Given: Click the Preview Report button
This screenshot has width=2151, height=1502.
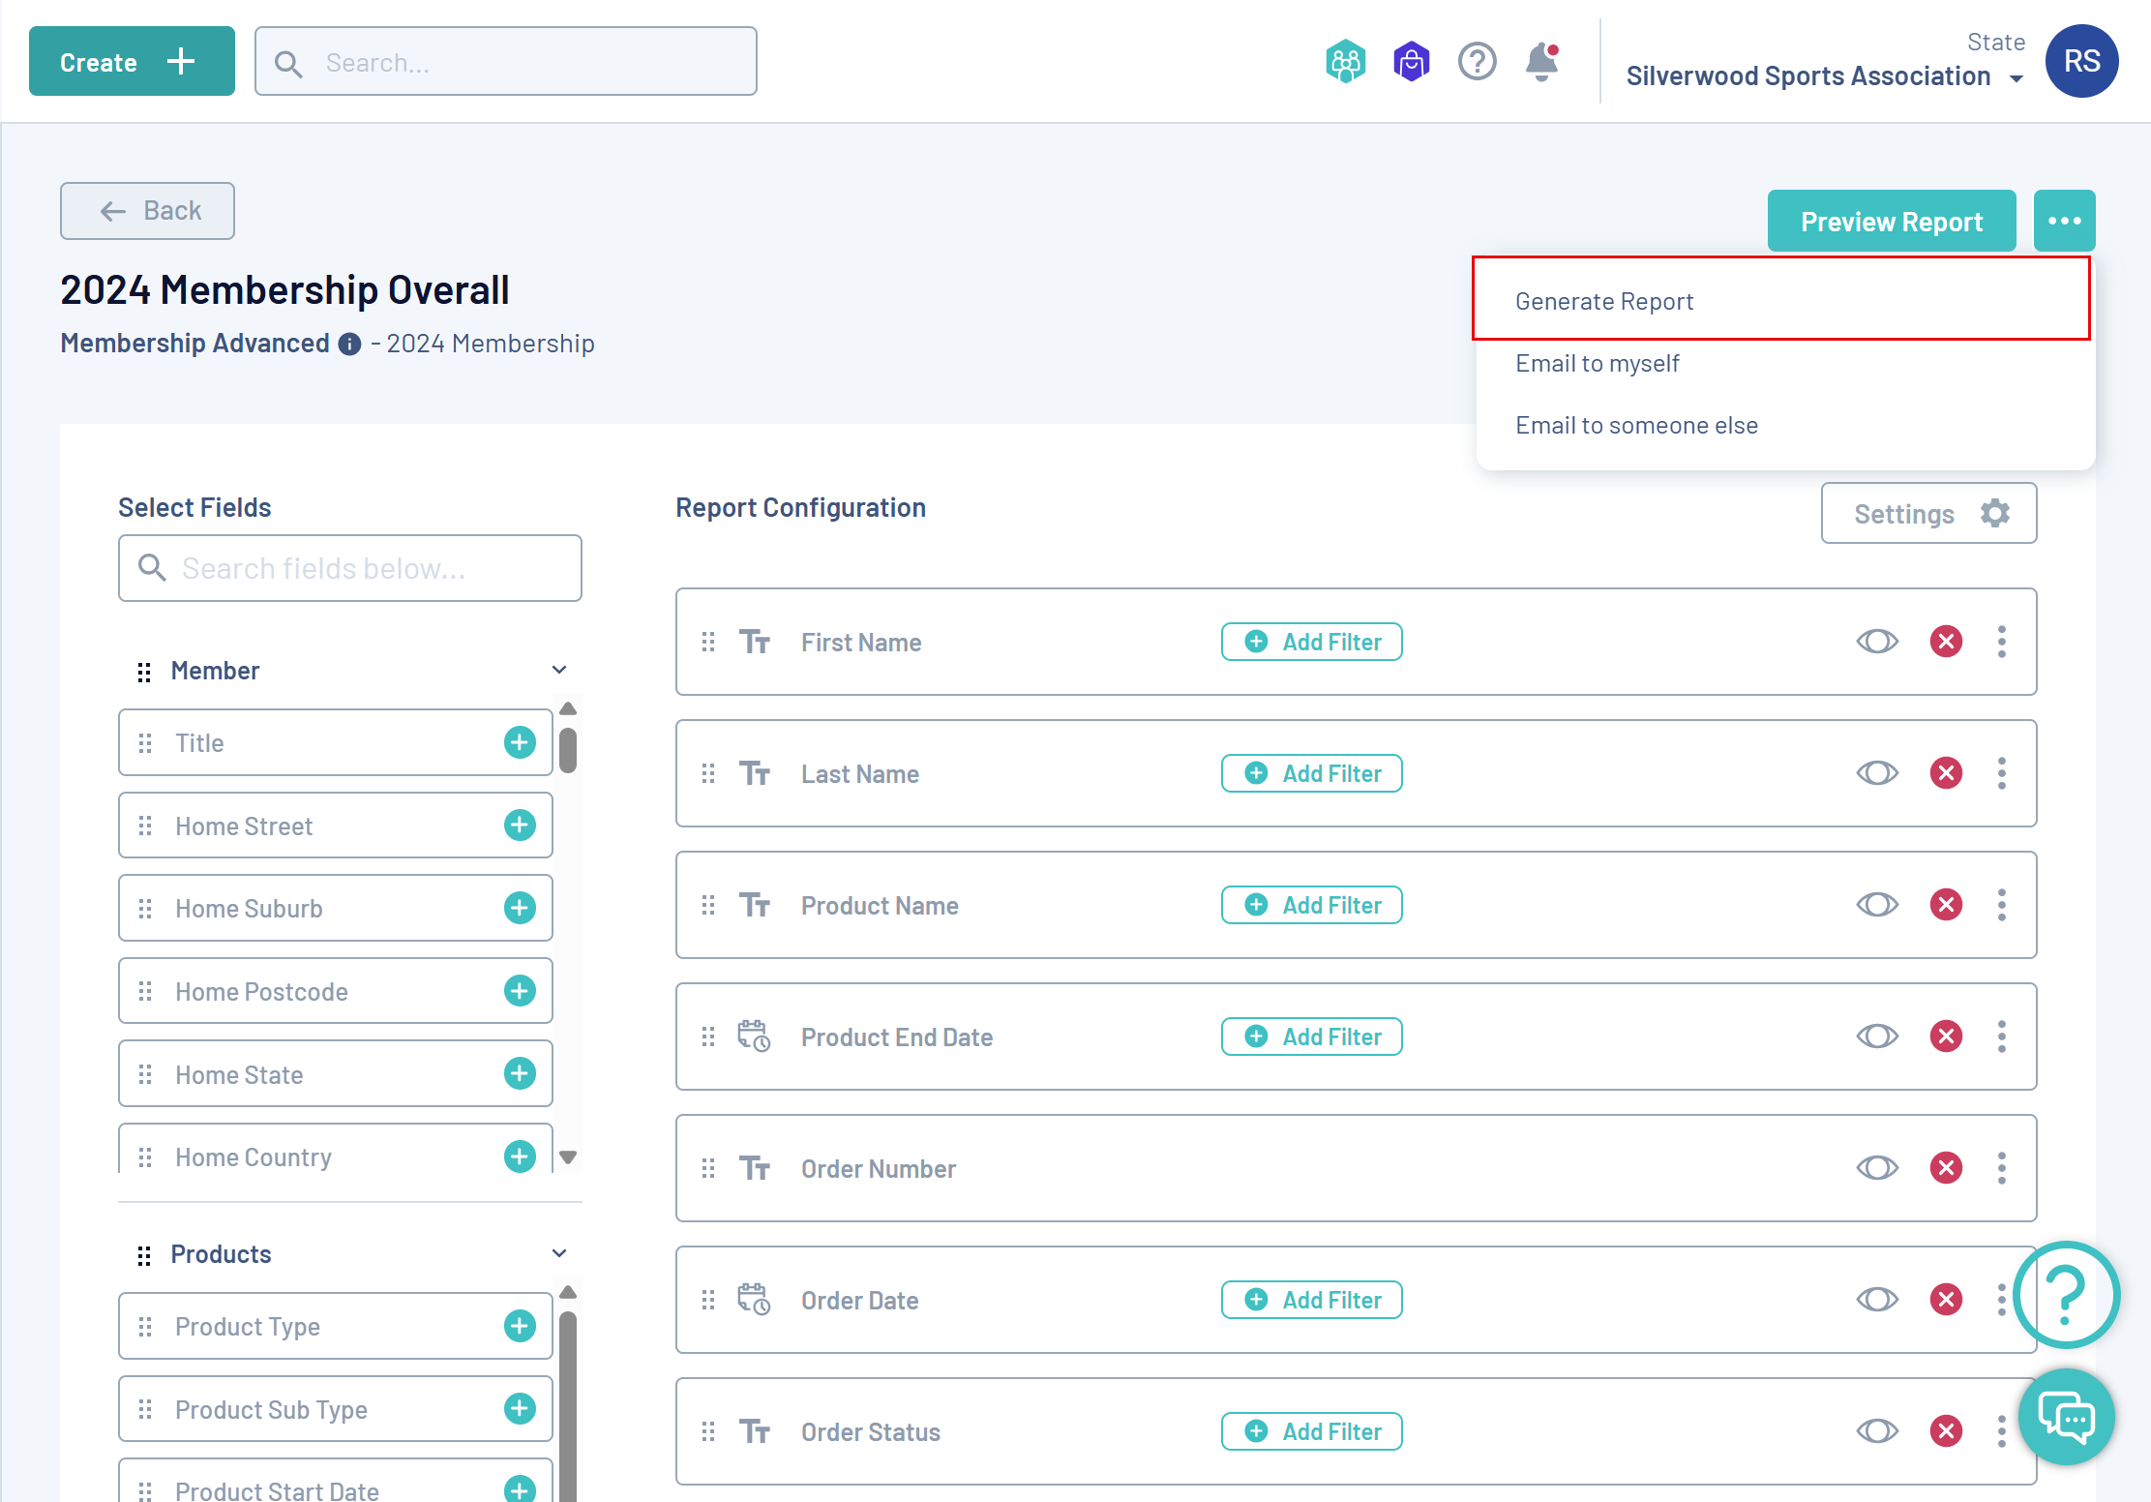Looking at the screenshot, I should 1891,222.
